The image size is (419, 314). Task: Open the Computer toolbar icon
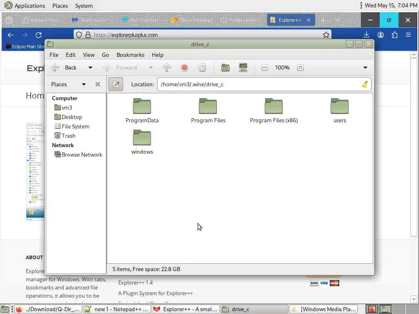[x=243, y=67]
